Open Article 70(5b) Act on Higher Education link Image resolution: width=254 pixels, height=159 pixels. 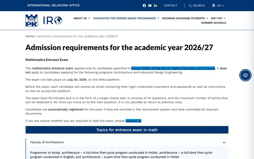point(173,68)
